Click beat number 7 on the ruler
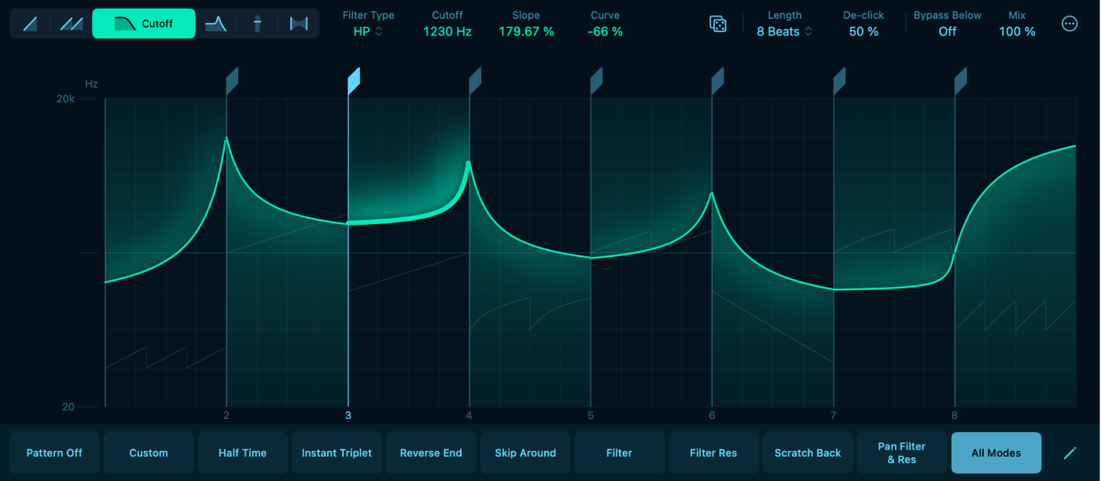Screen dimensions: 1101x481 833,415
